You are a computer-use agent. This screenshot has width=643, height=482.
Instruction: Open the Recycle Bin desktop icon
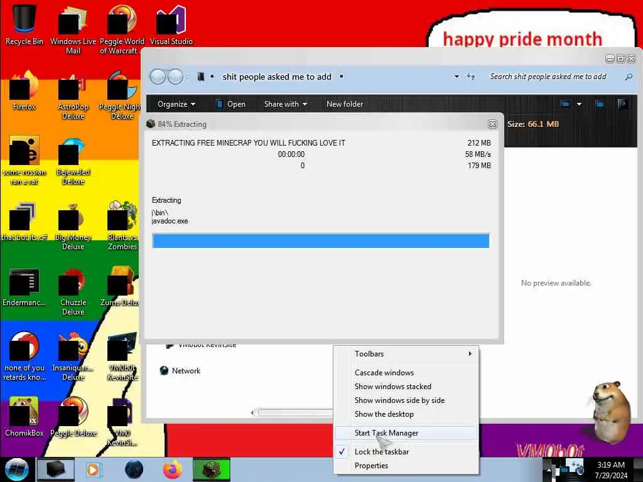pyautogui.click(x=24, y=24)
